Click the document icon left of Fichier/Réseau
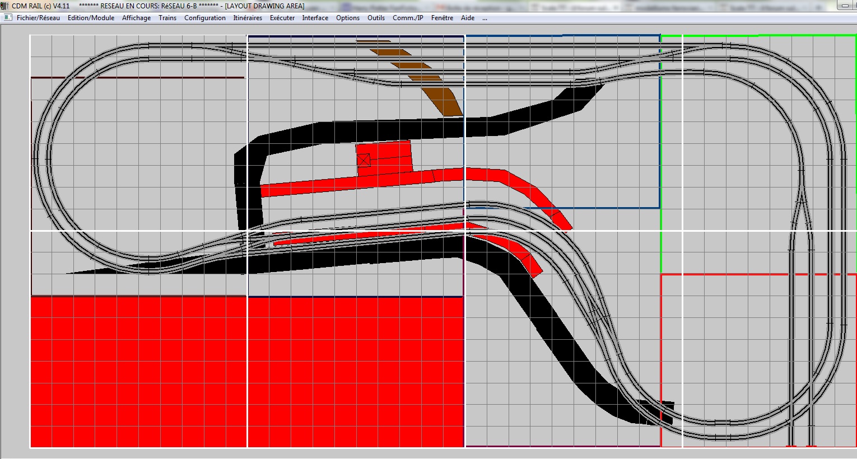The height and width of the screenshot is (459, 857). point(7,18)
